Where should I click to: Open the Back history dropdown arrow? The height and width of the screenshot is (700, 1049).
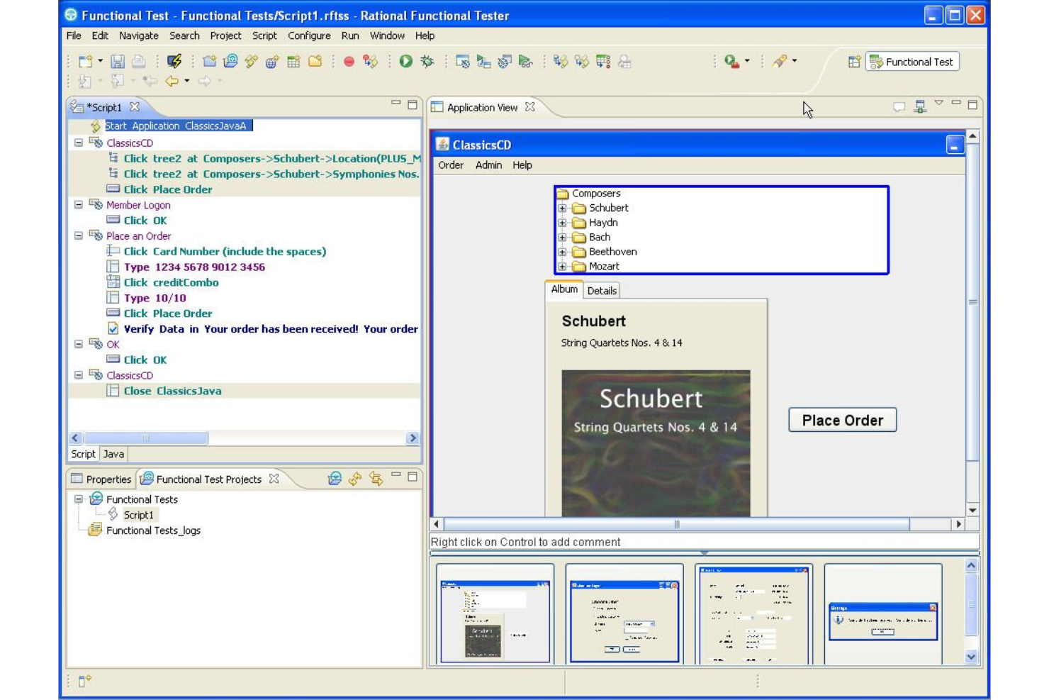click(187, 81)
